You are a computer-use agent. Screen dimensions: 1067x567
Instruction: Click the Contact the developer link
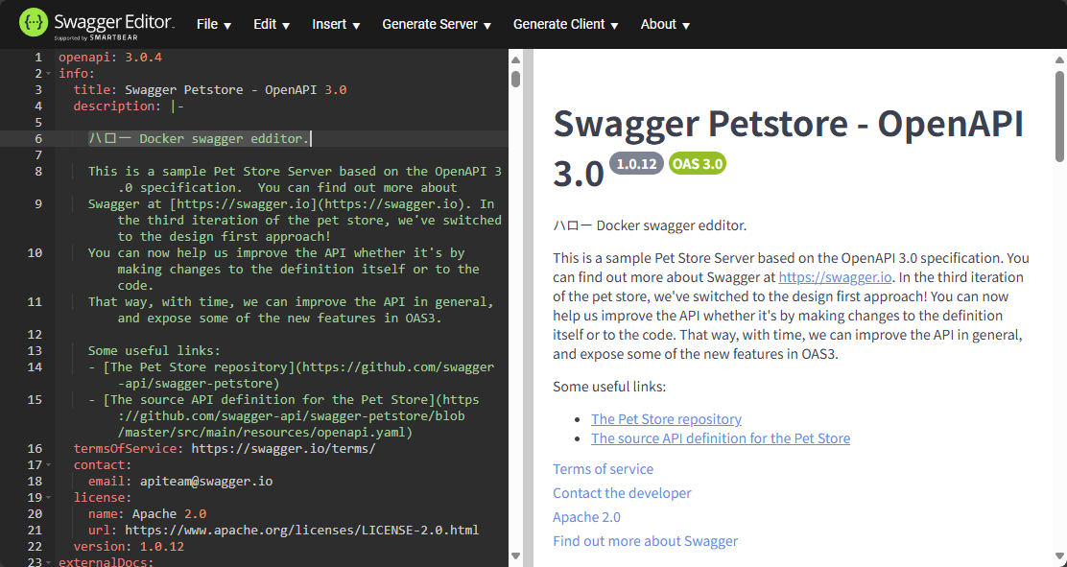(x=622, y=493)
